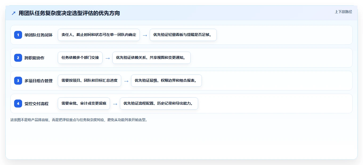
Task: Click the box 需要审批、审计或变更留痕
Action: pyautogui.click(x=84, y=104)
